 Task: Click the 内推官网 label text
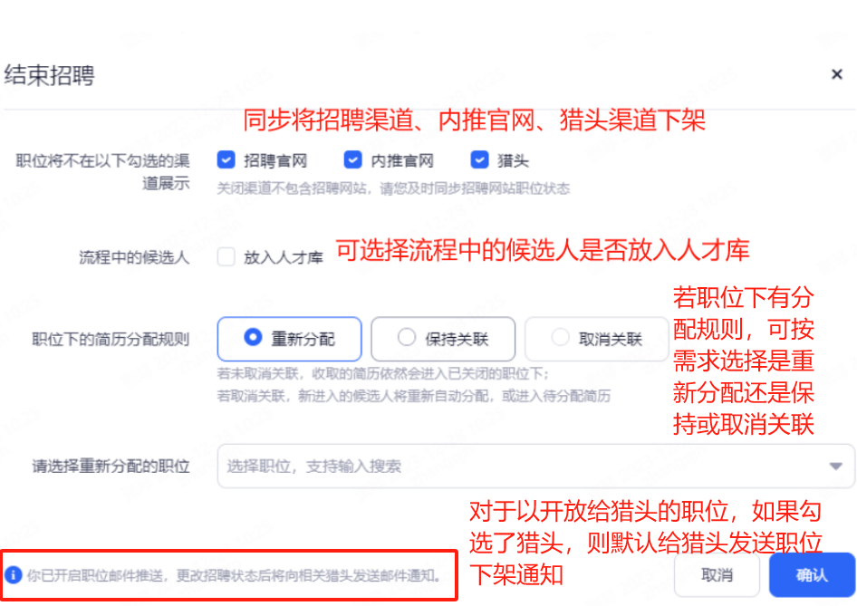(401, 160)
